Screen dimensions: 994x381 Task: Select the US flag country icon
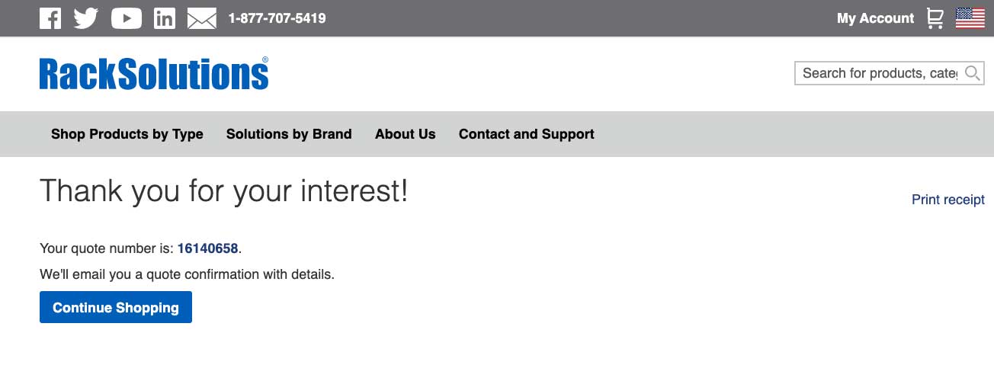click(x=970, y=18)
